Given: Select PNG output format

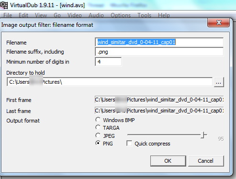Looking at the screenshot, I should pos(98,143).
